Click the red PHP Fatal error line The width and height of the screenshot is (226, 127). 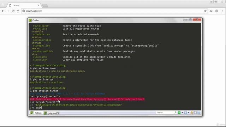coord(87,99)
